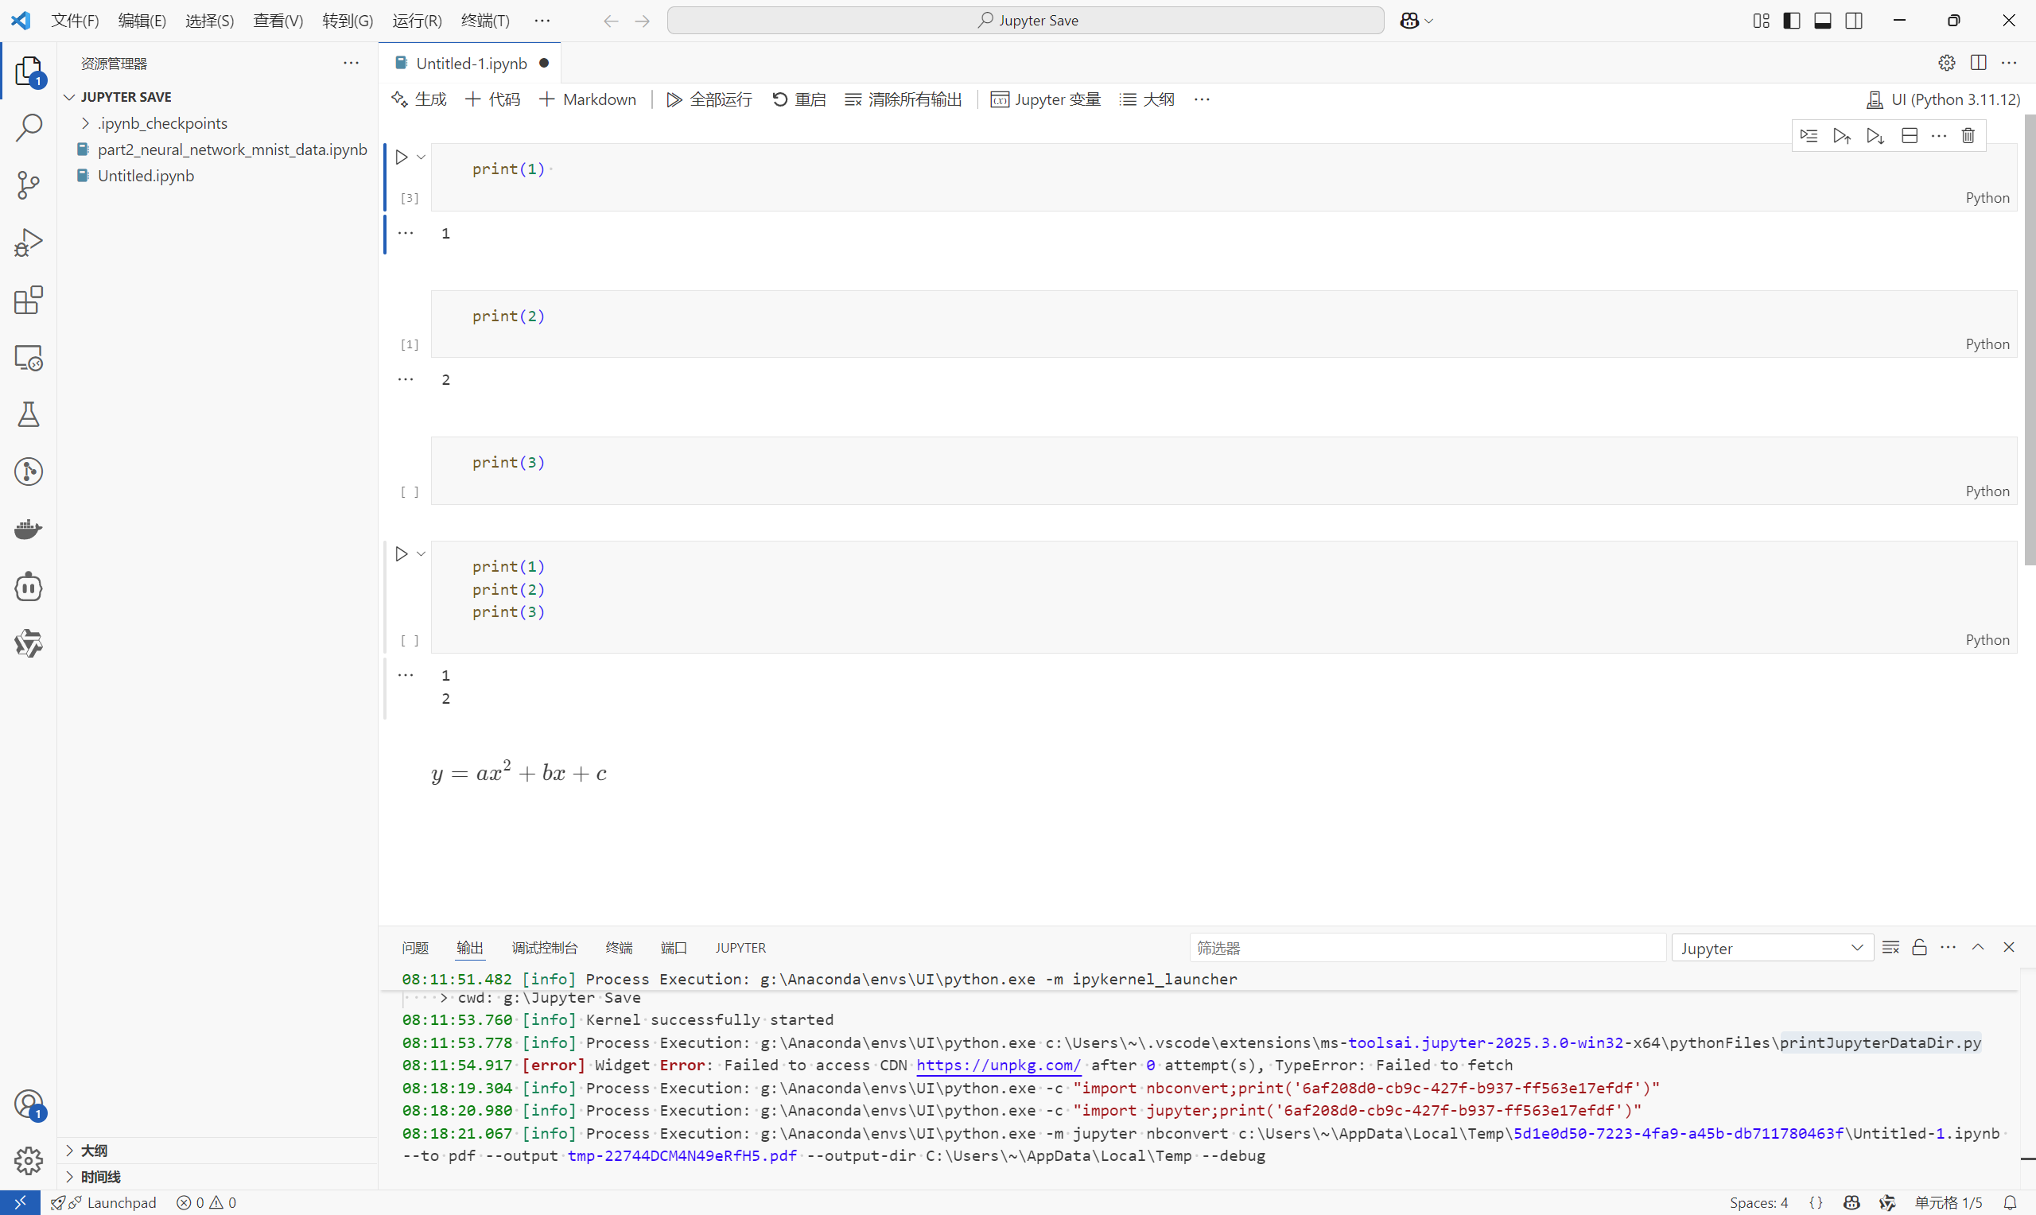Delete the selected cell with trash icon
This screenshot has width=2036, height=1215.
point(1968,136)
